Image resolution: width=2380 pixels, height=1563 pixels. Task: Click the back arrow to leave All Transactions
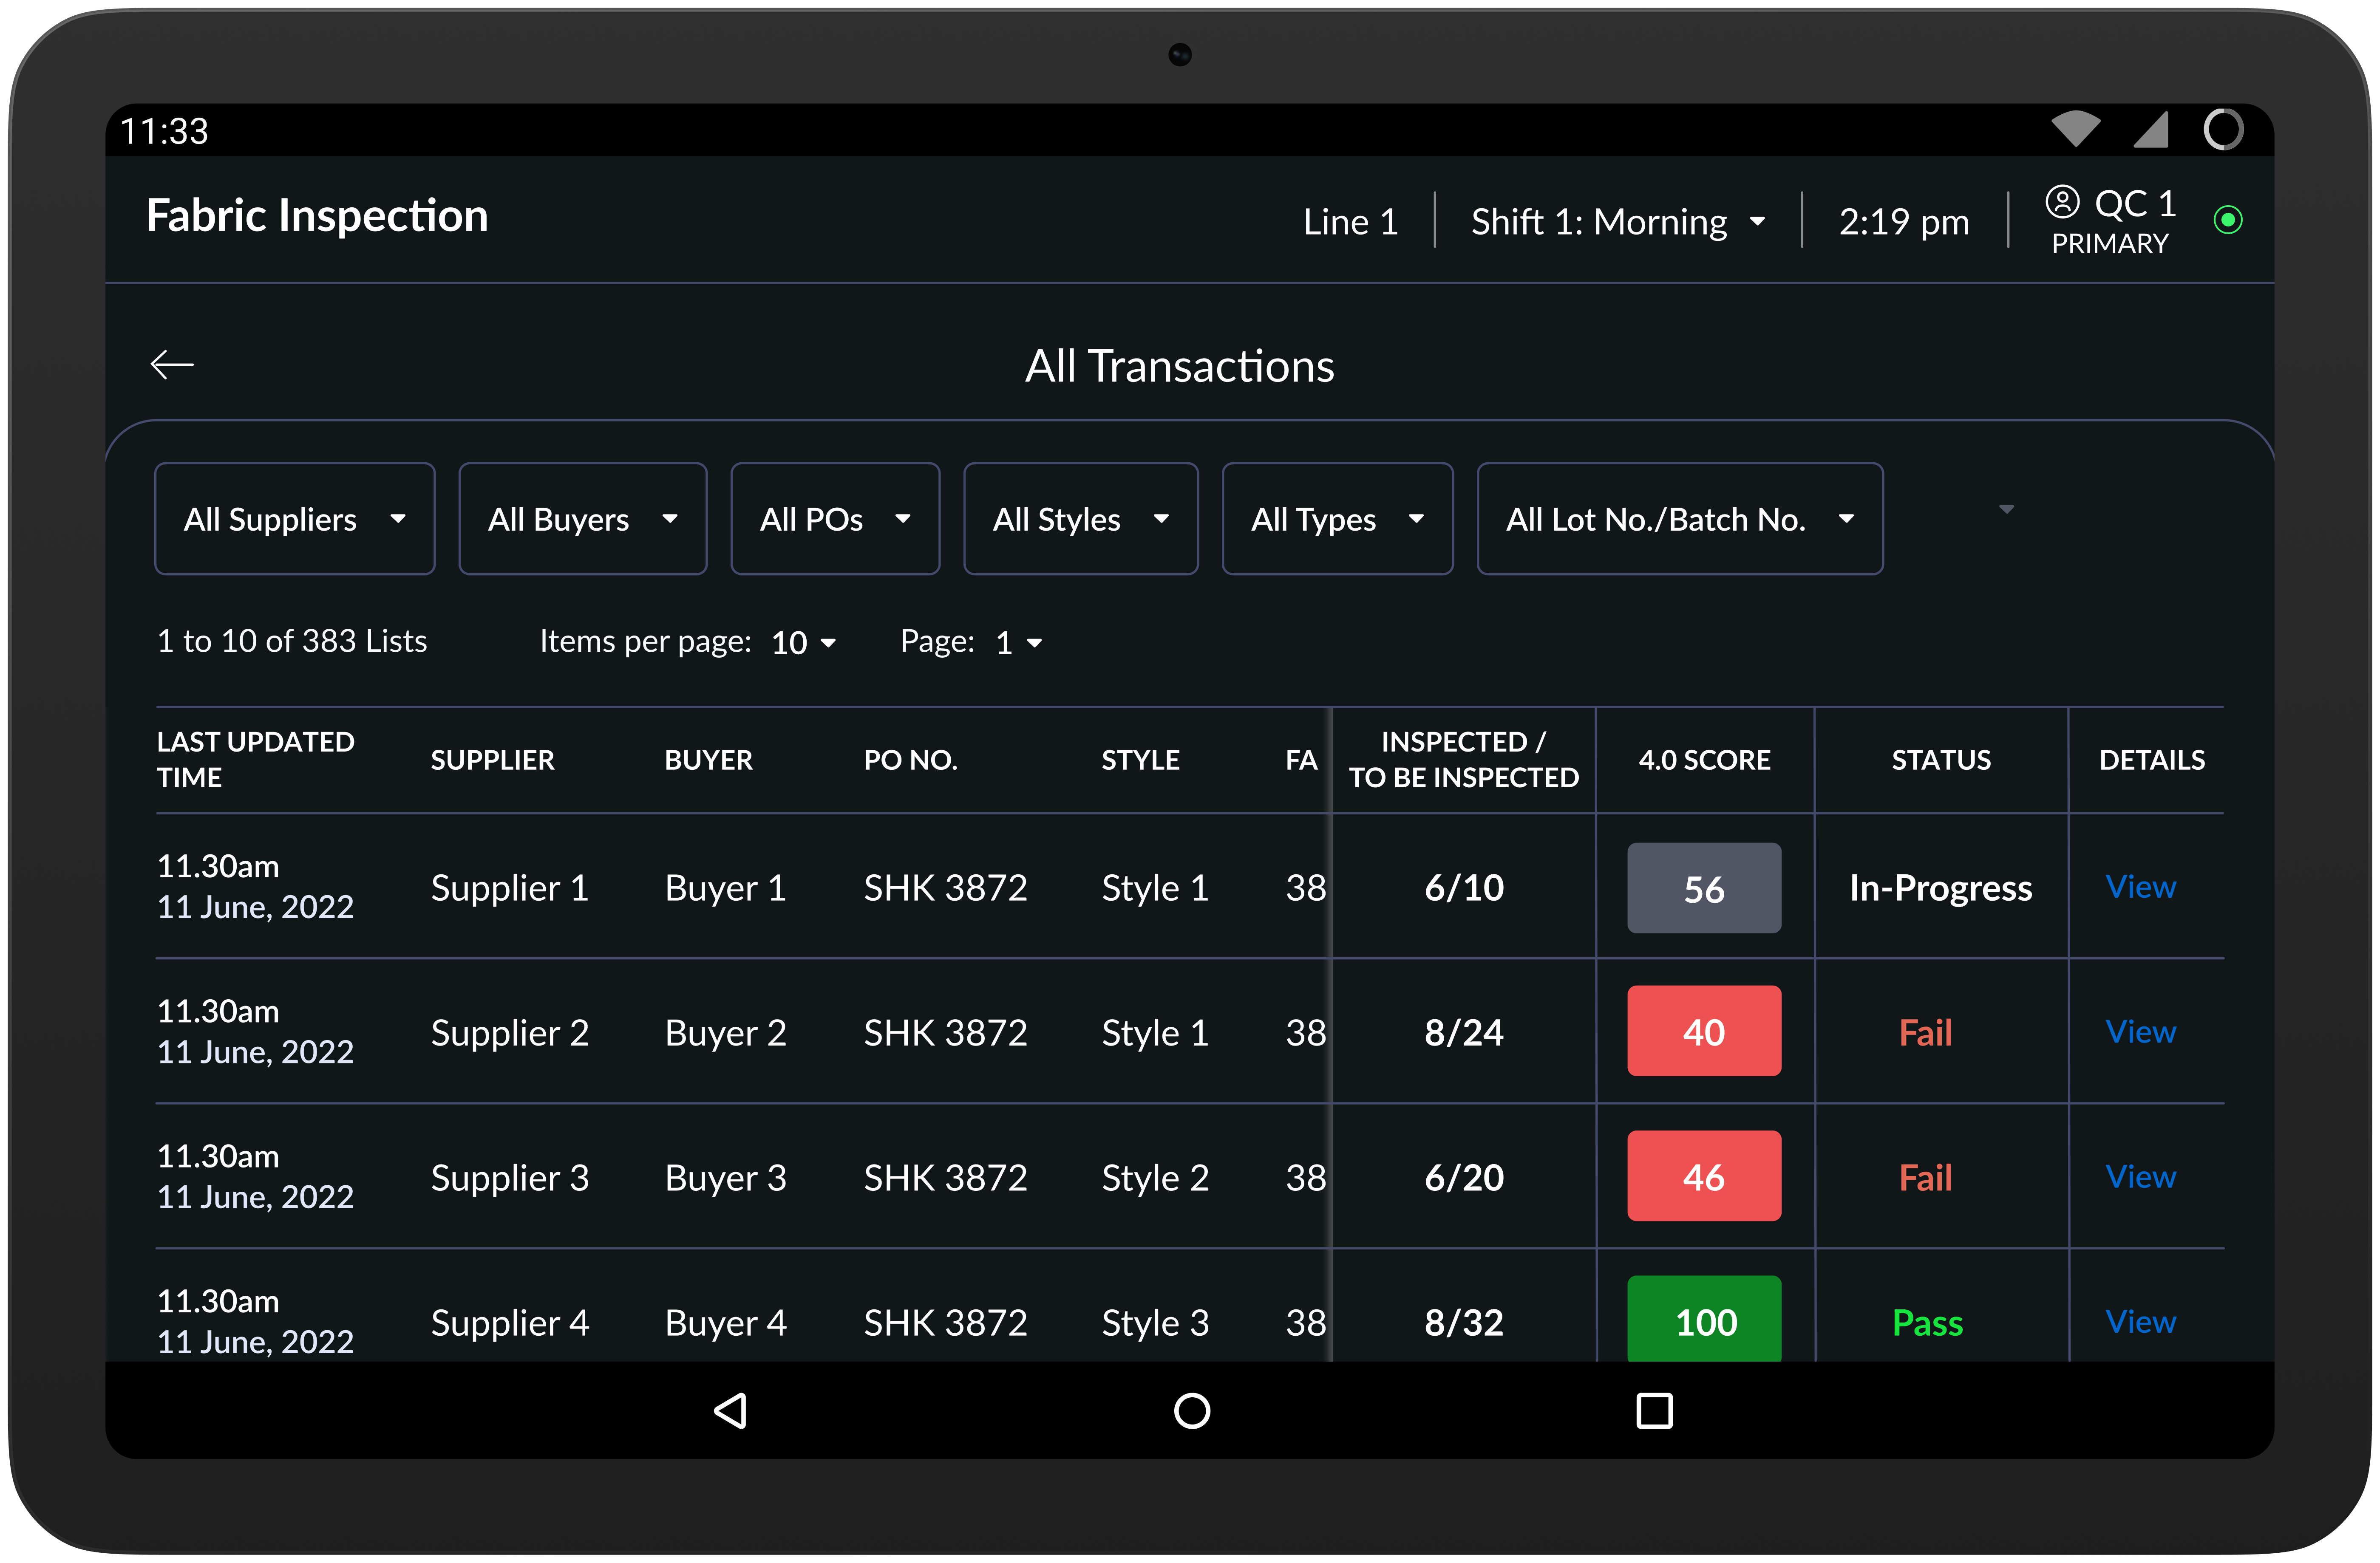pos(172,364)
